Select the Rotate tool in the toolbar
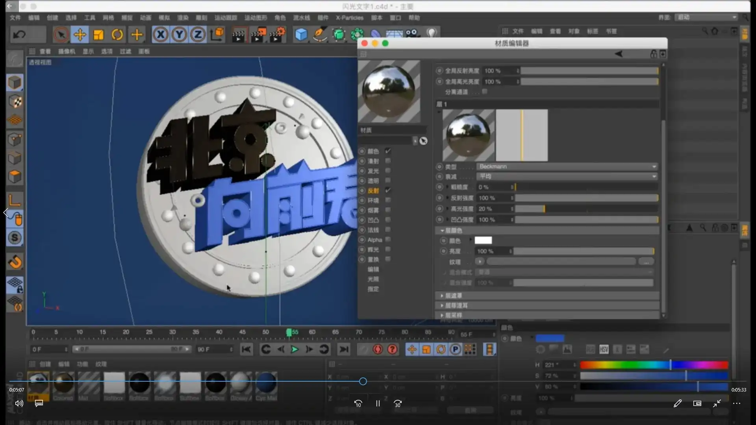The width and height of the screenshot is (756, 425). click(x=117, y=35)
